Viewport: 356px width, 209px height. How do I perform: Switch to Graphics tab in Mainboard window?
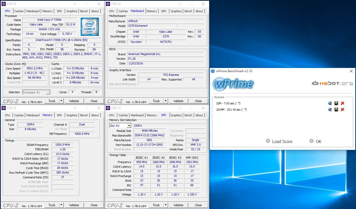coord(176,11)
